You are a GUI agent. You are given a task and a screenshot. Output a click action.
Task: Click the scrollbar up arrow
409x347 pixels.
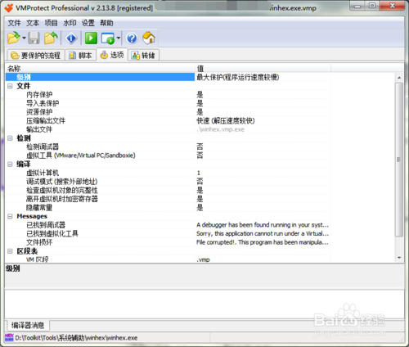pyautogui.click(x=399, y=78)
